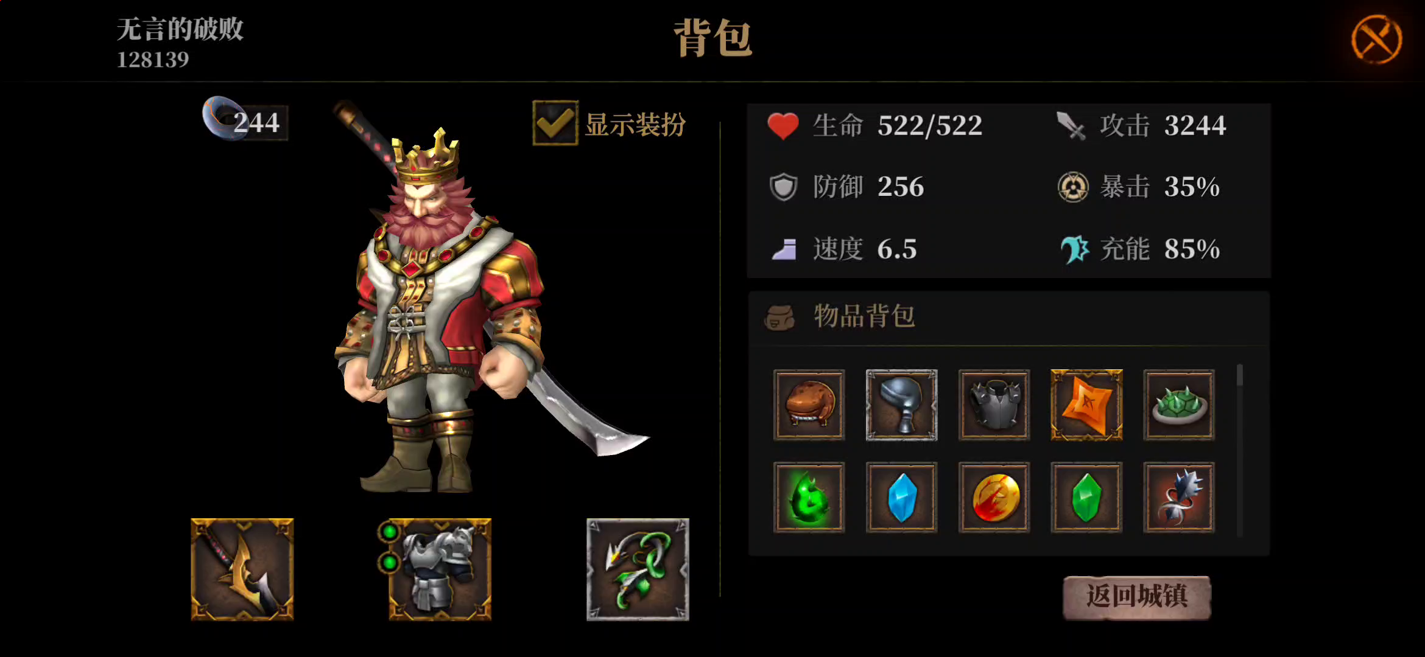Select the glowing green flame item
The height and width of the screenshot is (657, 1425).
[809, 497]
